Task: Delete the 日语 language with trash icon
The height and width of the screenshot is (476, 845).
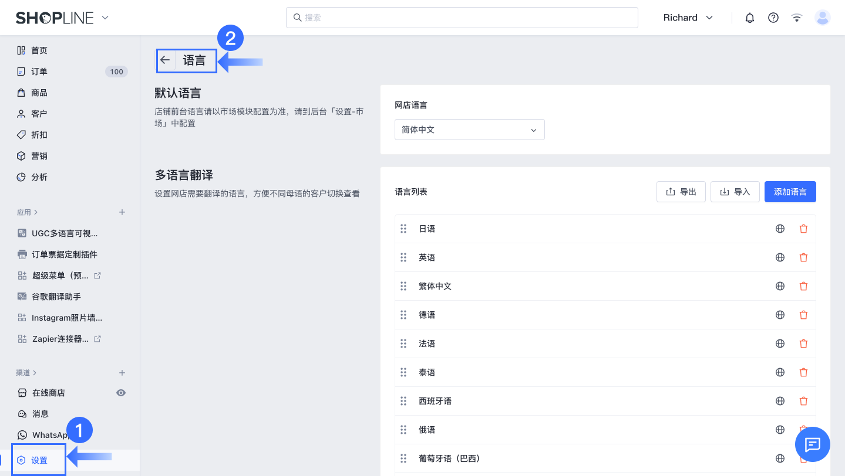Action: pos(803,229)
